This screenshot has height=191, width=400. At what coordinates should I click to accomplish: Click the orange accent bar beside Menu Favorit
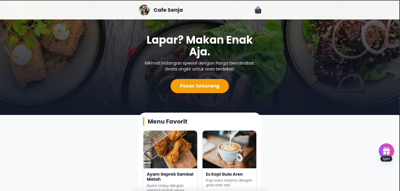144,121
